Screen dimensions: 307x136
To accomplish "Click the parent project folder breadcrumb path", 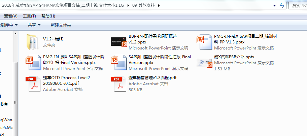I will click(64, 6).
